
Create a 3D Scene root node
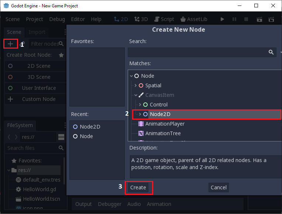point(35,77)
